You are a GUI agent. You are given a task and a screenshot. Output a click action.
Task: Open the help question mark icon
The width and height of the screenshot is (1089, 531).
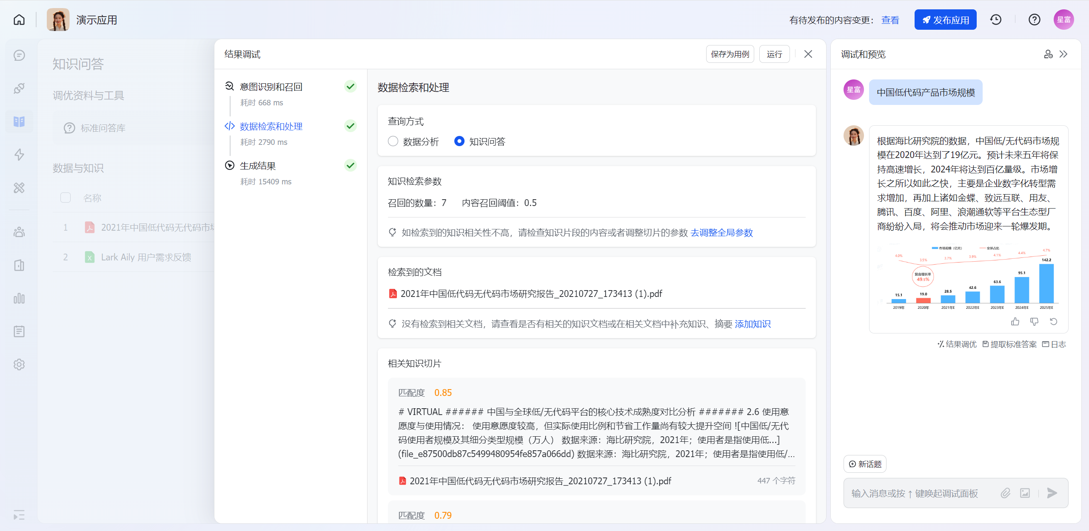click(x=1034, y=20)
